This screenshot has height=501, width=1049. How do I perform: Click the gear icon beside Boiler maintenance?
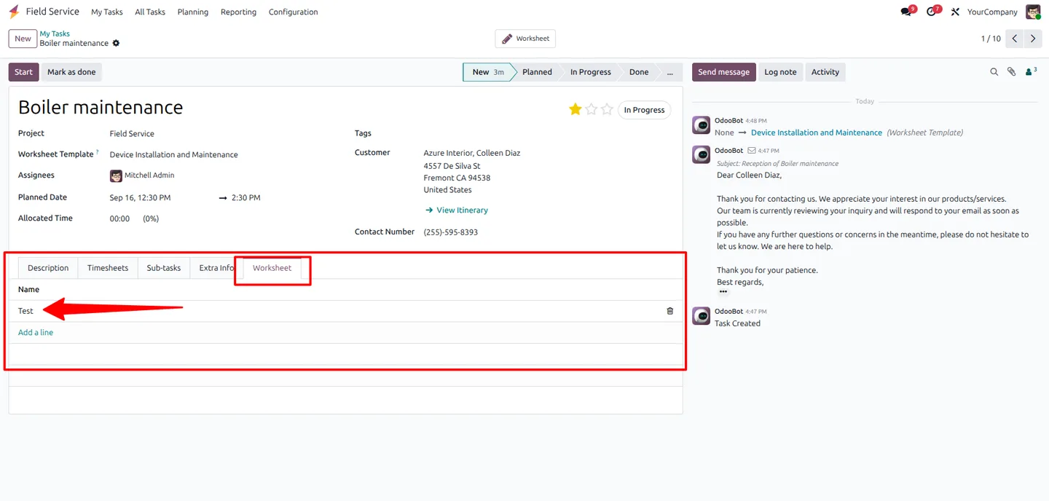[116, 43]
